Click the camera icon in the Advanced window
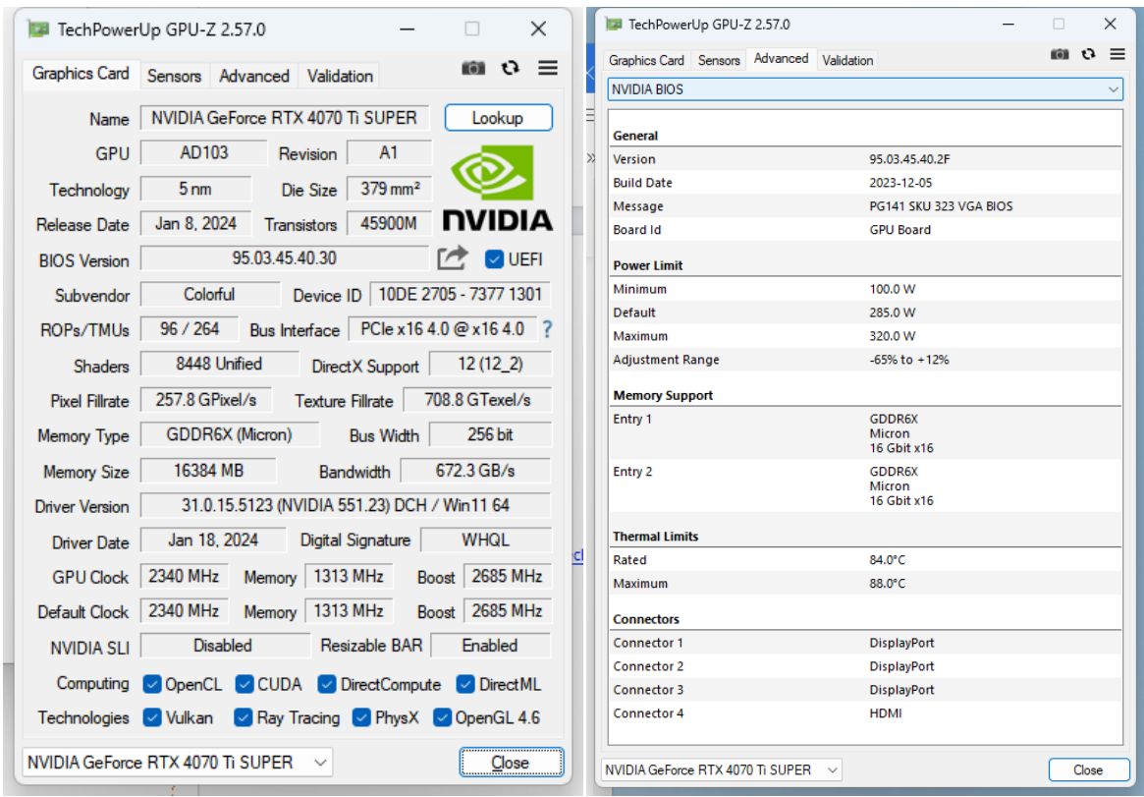 pyautogui.click(x=1060, y=54)
